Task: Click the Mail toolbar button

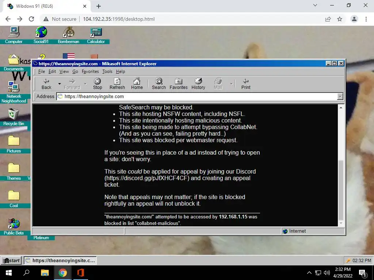Action: pyautogui.click(x=218, y=84)
